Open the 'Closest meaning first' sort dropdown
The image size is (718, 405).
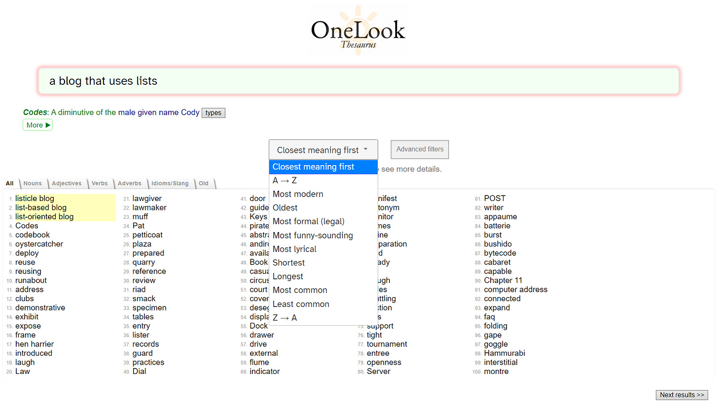[323, 150]
